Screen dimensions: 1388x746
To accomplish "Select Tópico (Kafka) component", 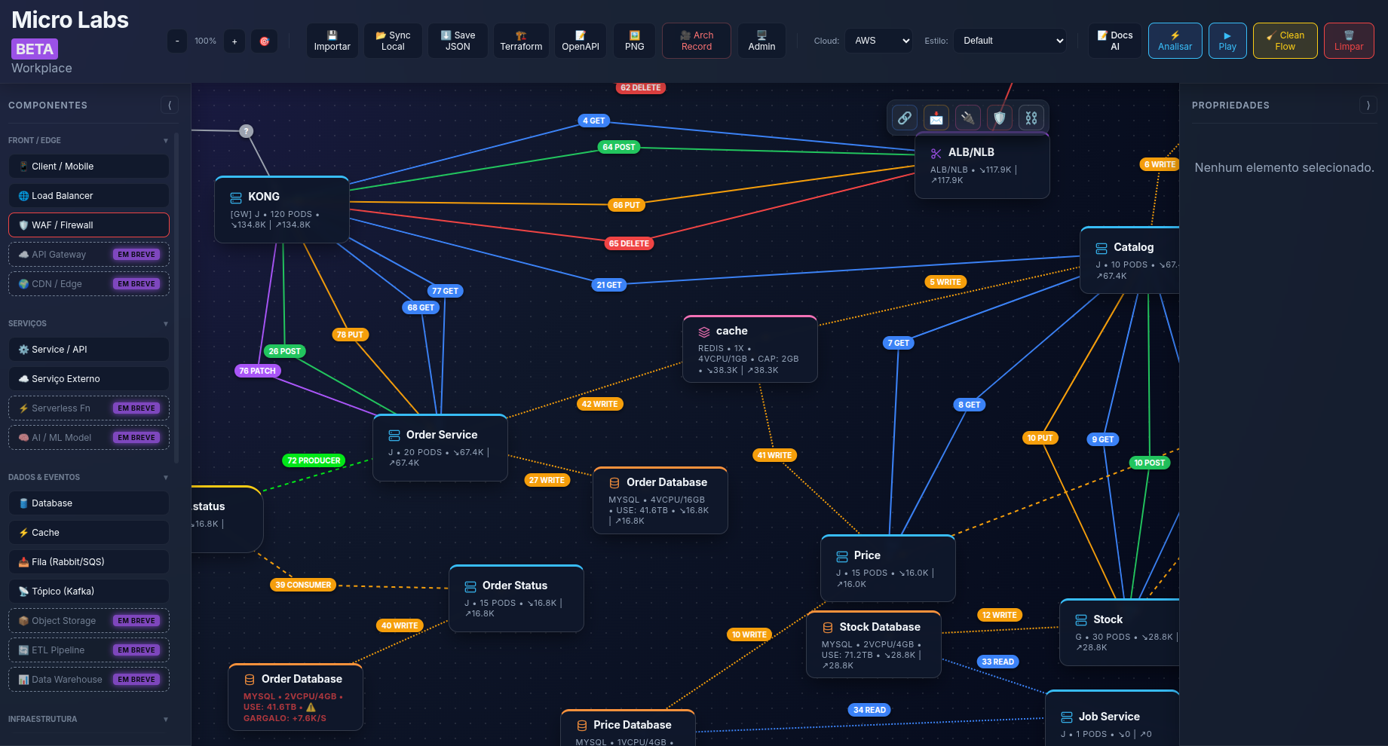I will click(89, 592).
